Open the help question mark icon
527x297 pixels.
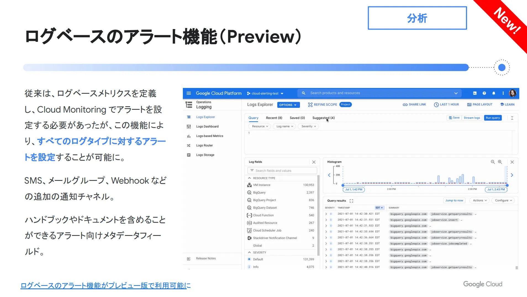tap(484, 93)
